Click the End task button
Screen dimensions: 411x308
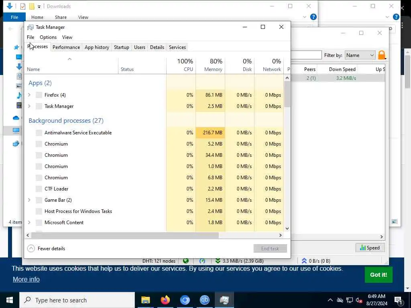coord(270,249)
